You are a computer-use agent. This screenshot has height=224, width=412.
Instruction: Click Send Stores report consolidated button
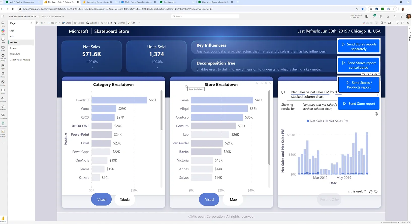[359, 65]
